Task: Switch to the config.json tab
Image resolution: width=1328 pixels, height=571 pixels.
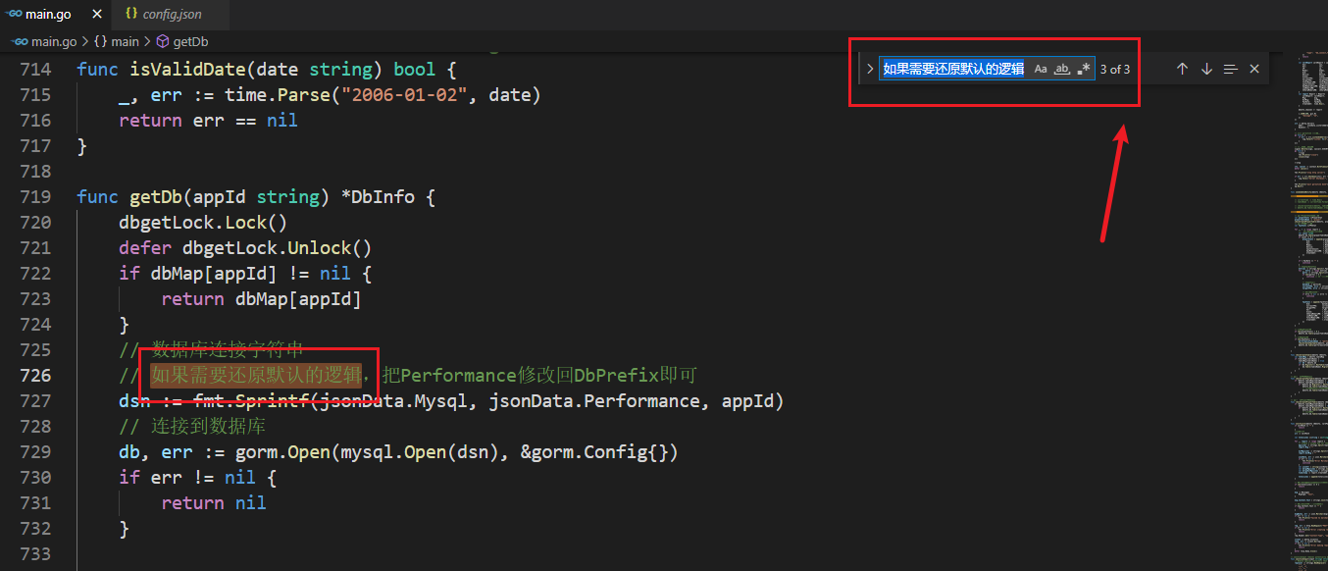Action: click(x=172, y=14)
